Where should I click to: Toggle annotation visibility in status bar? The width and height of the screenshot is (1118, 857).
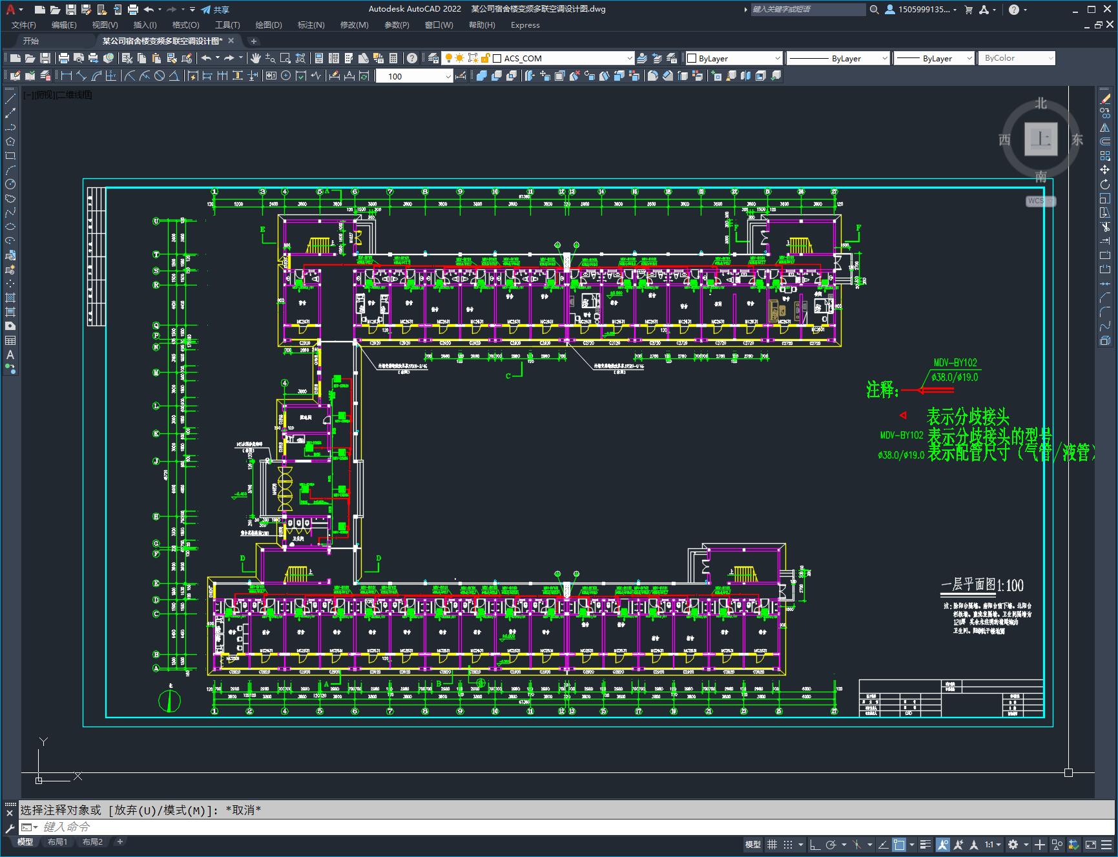pyautogui.click(x=943, y=844)
